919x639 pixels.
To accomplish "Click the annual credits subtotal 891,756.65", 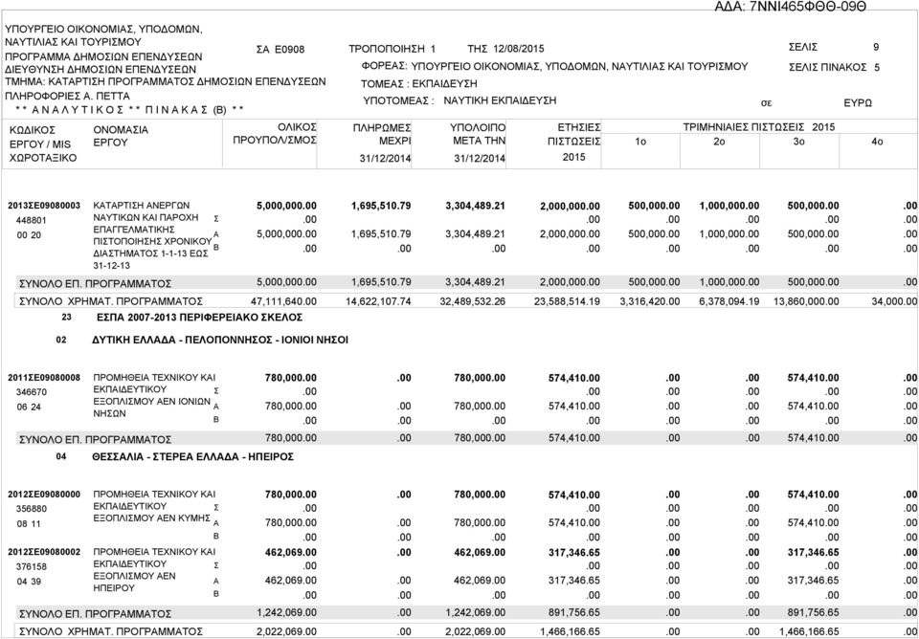I will coord(573,612).
